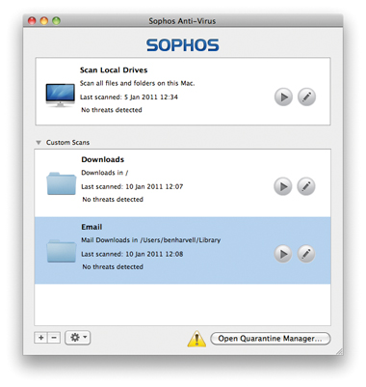Select the 'Email' scan title
366x387 pixels.
(91, 227)
